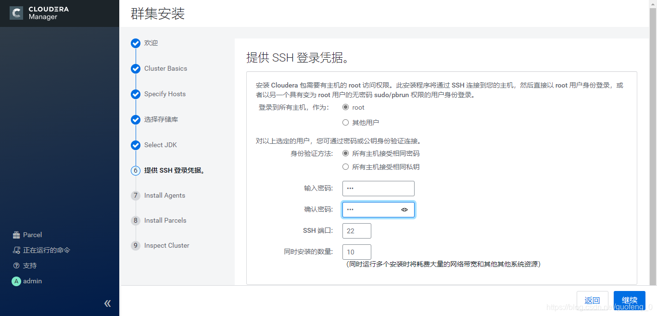This screenshot has height=316, width=657.
Task: Select 所有主机接受相同密码 radio option
Action: 345,153
